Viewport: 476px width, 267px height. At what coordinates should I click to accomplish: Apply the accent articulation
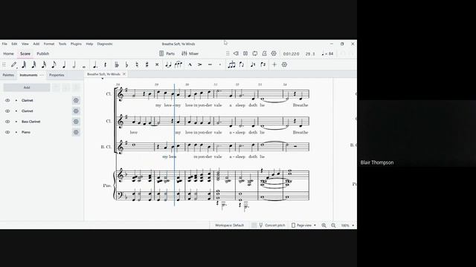(x=200, y=65)
